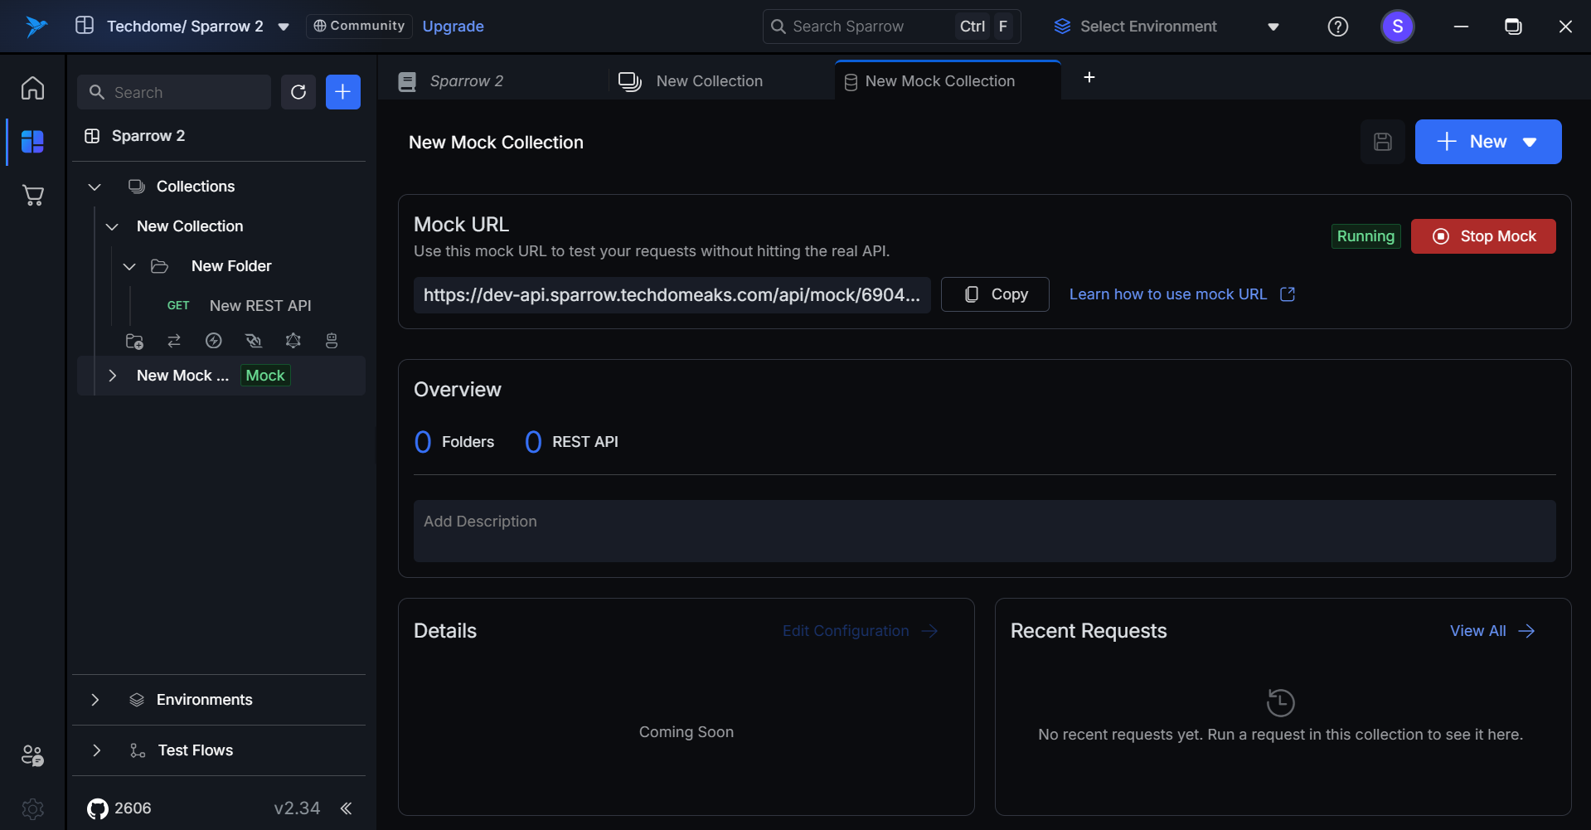Open the New button dropdown arrow
This screenshot has width=1591, height=830.
[1530, 142]
